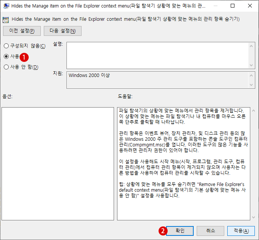This screenshot has height=240, width=259.
Task: Click the 설명 label
Action: click(58, 44)
